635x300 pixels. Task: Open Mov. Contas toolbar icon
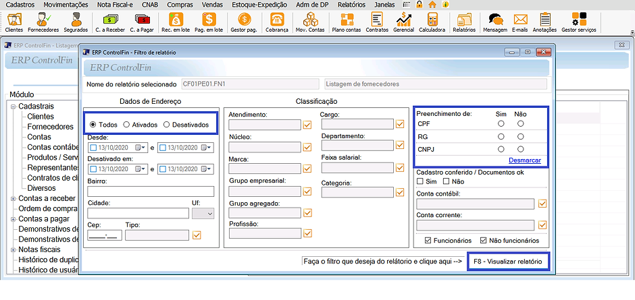click(310, 22)
